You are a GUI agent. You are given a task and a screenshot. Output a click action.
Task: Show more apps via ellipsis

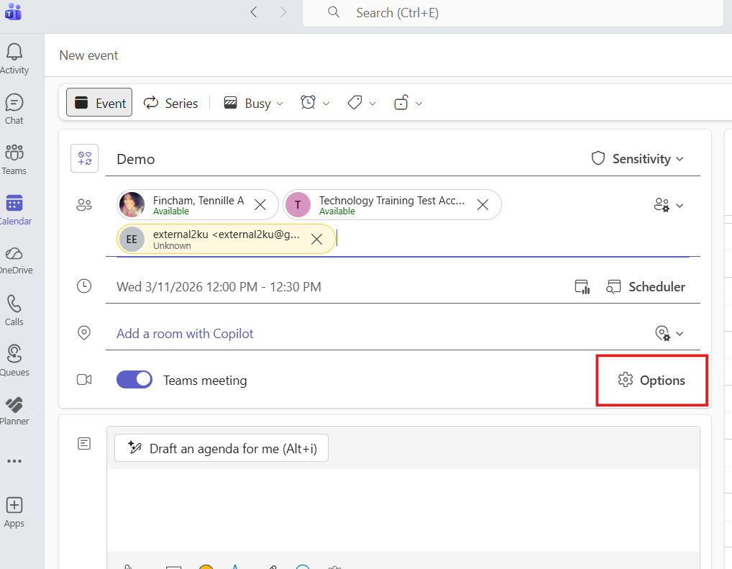click(x=14, y=461)
